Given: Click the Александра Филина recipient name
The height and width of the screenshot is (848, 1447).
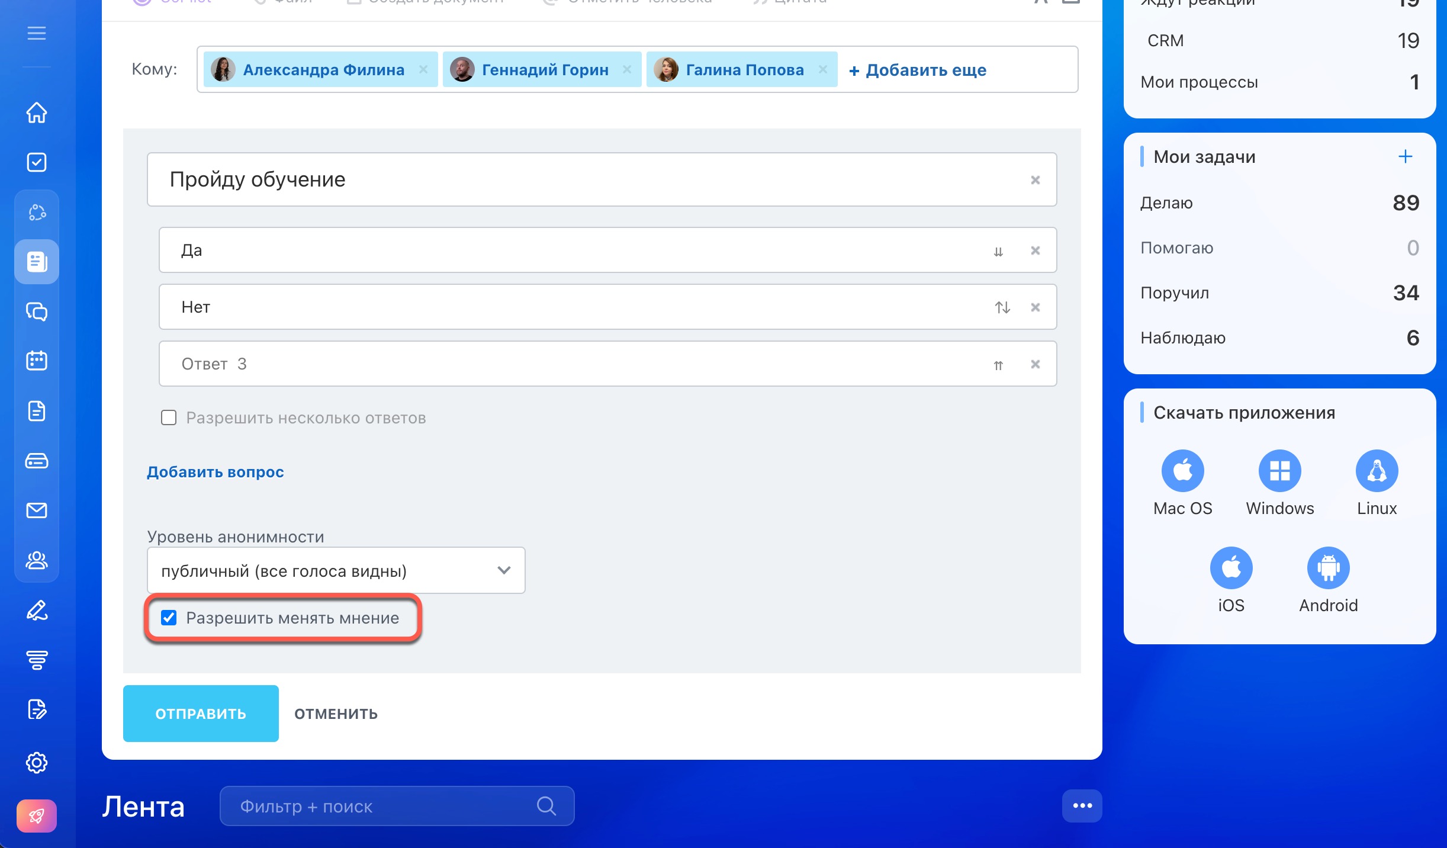Looking at the screenshot, I should coord(324,70).
